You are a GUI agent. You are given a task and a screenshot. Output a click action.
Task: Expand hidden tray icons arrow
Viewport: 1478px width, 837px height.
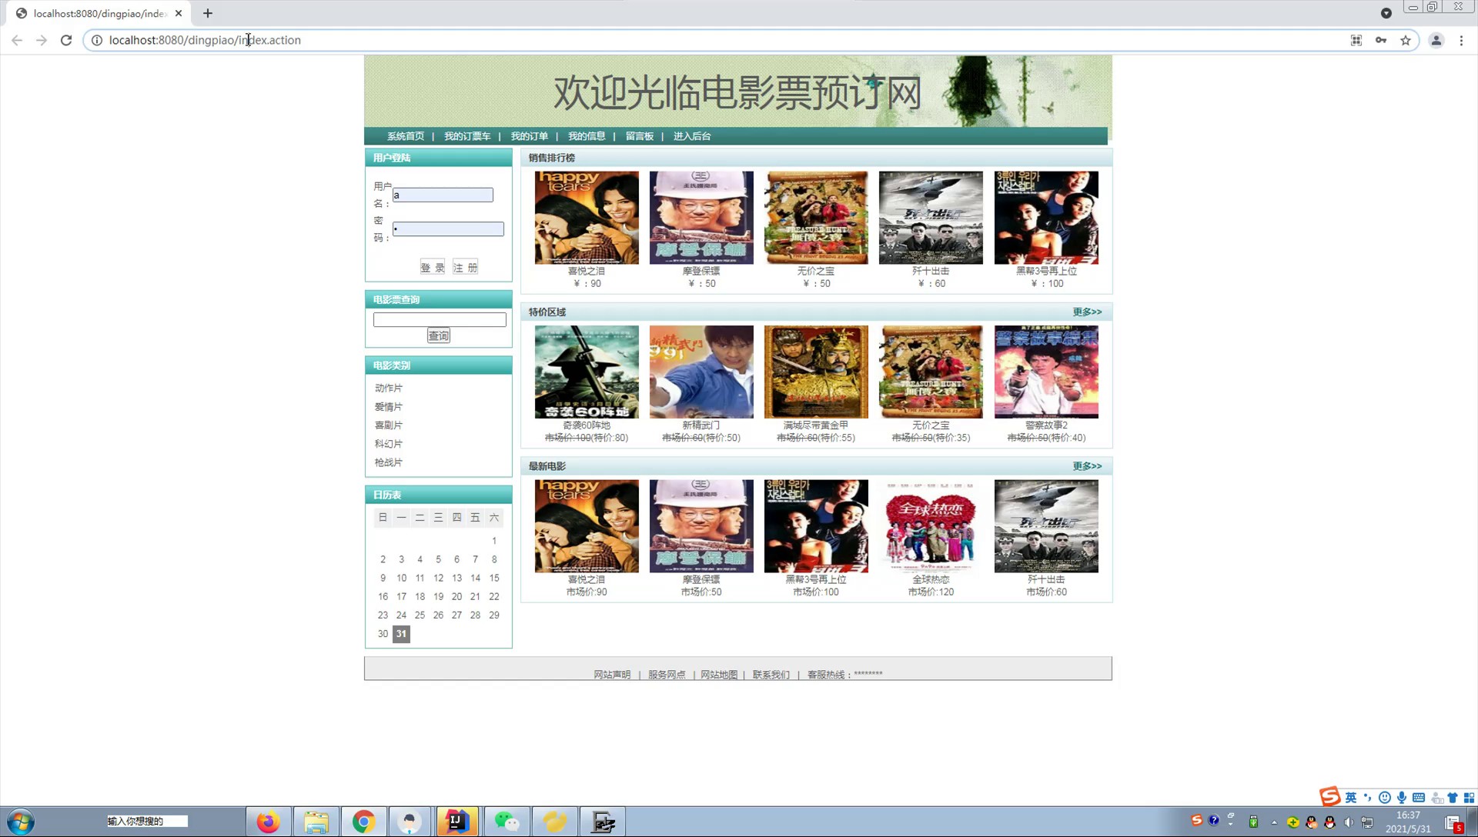(1274, 822)
